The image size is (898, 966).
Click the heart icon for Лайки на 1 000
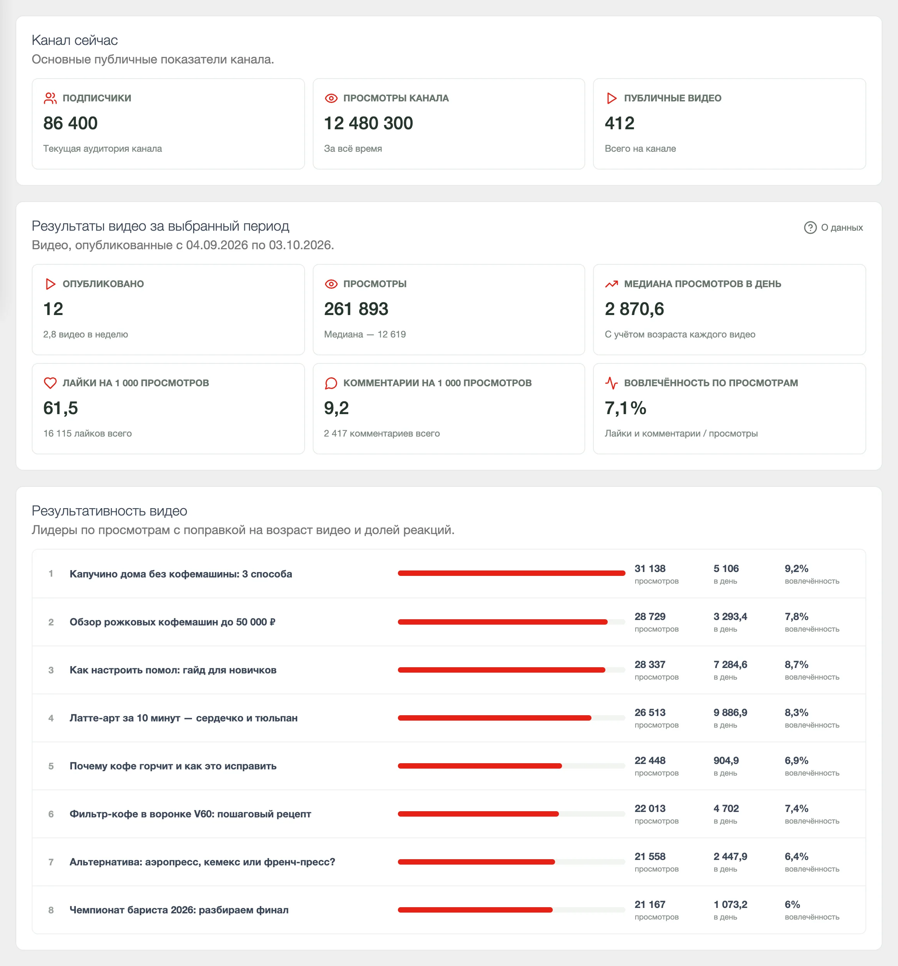click(50, 383)
